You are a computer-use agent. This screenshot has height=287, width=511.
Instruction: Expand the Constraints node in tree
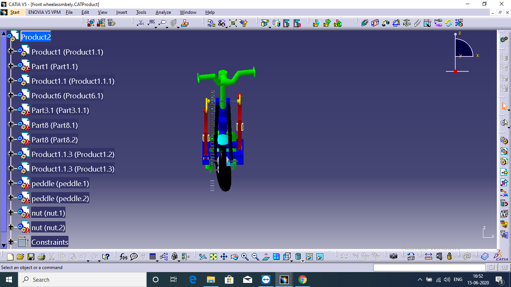click(10, 242)
